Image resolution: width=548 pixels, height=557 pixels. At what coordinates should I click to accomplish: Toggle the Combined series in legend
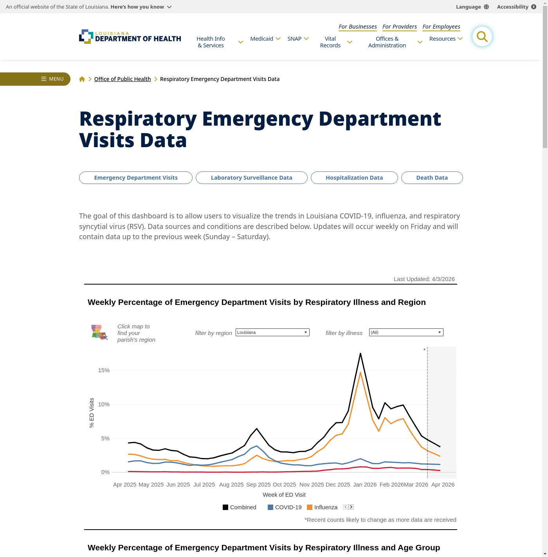pos(239,507)
